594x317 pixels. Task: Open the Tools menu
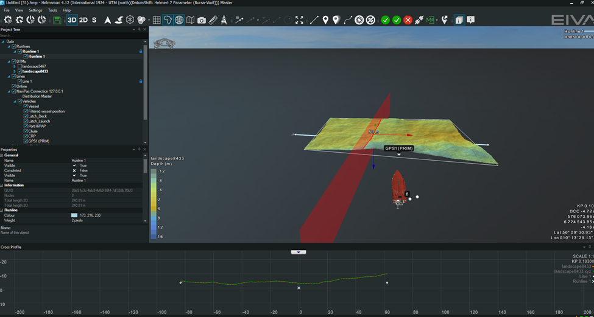click(52, 10)
